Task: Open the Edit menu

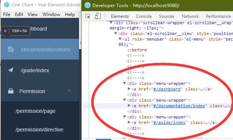Action: tap(19, 15)
